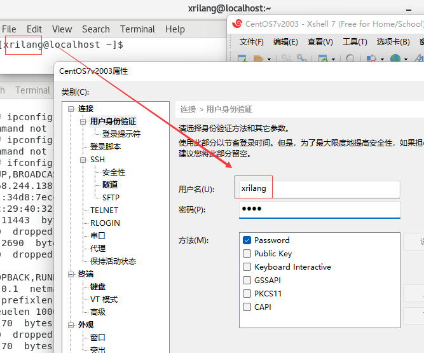The image size is (424, 353).
Task: Select 窗口 under 外观
Action: 98,337
